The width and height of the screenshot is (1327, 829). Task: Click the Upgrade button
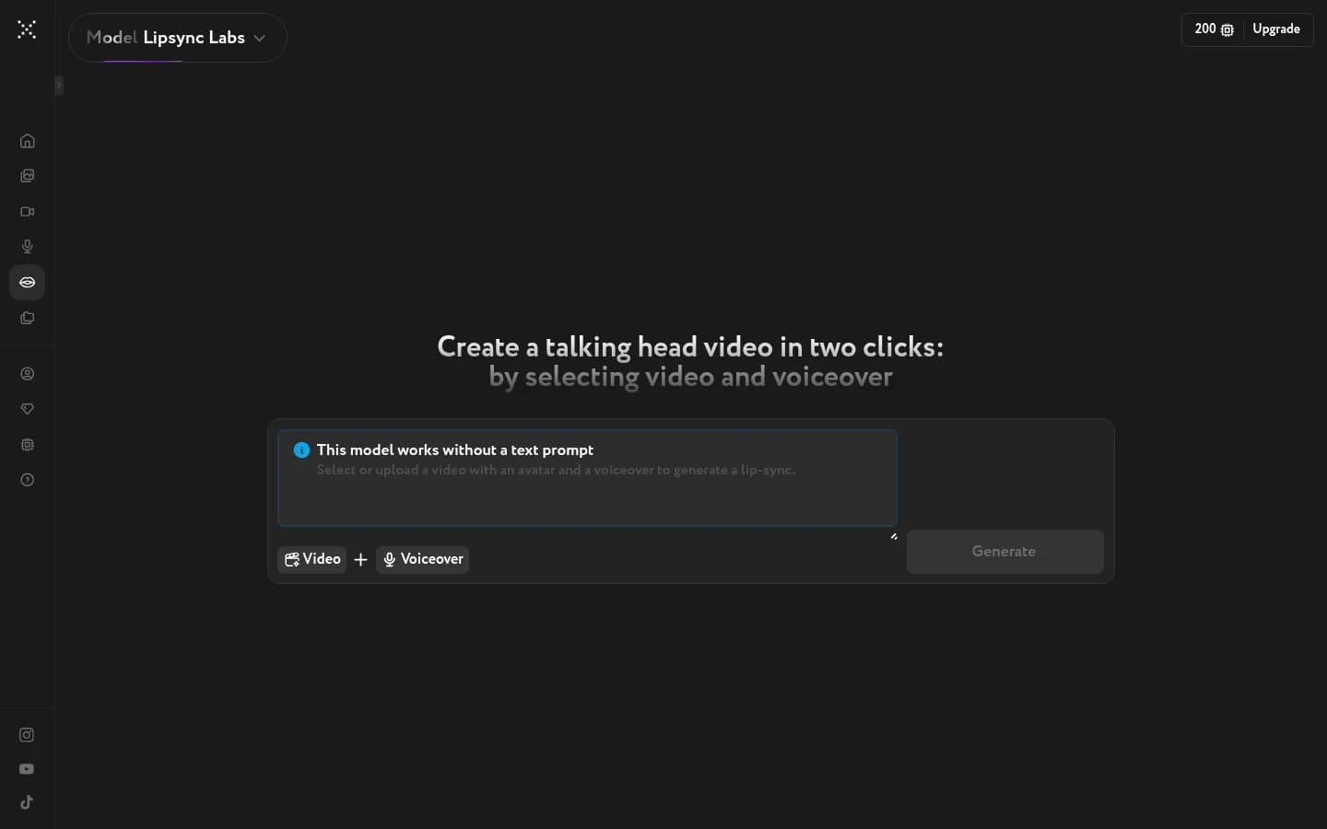1275,29
